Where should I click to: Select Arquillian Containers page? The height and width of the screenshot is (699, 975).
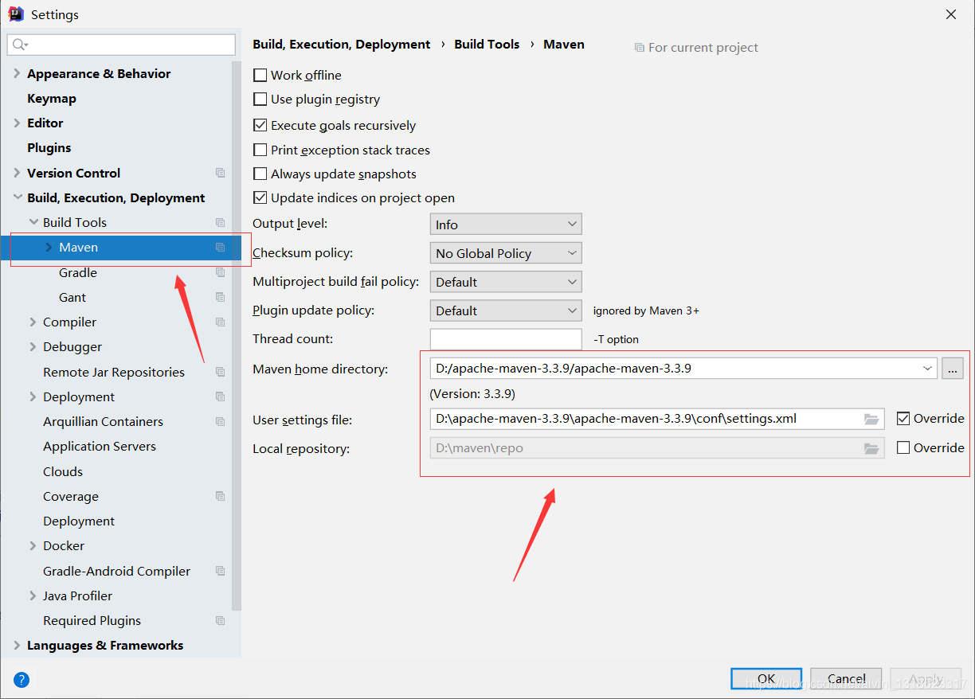pyautogui.click(x=103, y=421)
